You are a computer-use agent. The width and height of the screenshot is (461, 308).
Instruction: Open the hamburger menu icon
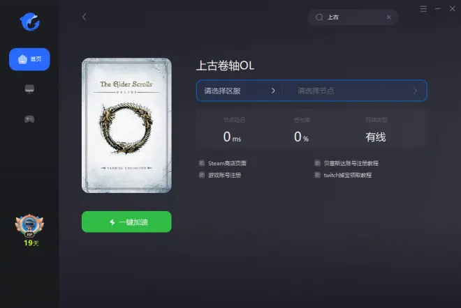423,9
